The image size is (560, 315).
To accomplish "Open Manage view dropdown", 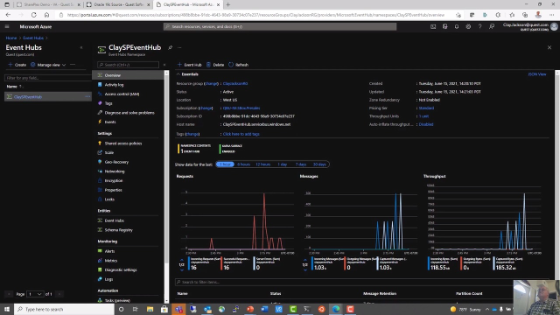I will 48,65.
